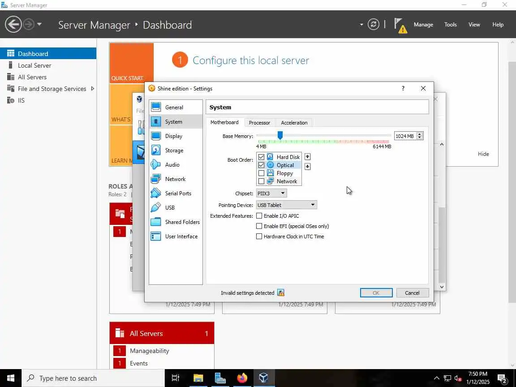Decrease base memory with spinner down arrow

point(420,138)
